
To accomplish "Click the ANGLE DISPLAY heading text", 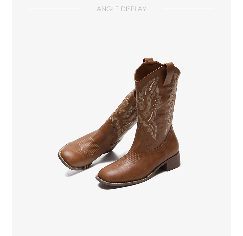I will 121,9.
